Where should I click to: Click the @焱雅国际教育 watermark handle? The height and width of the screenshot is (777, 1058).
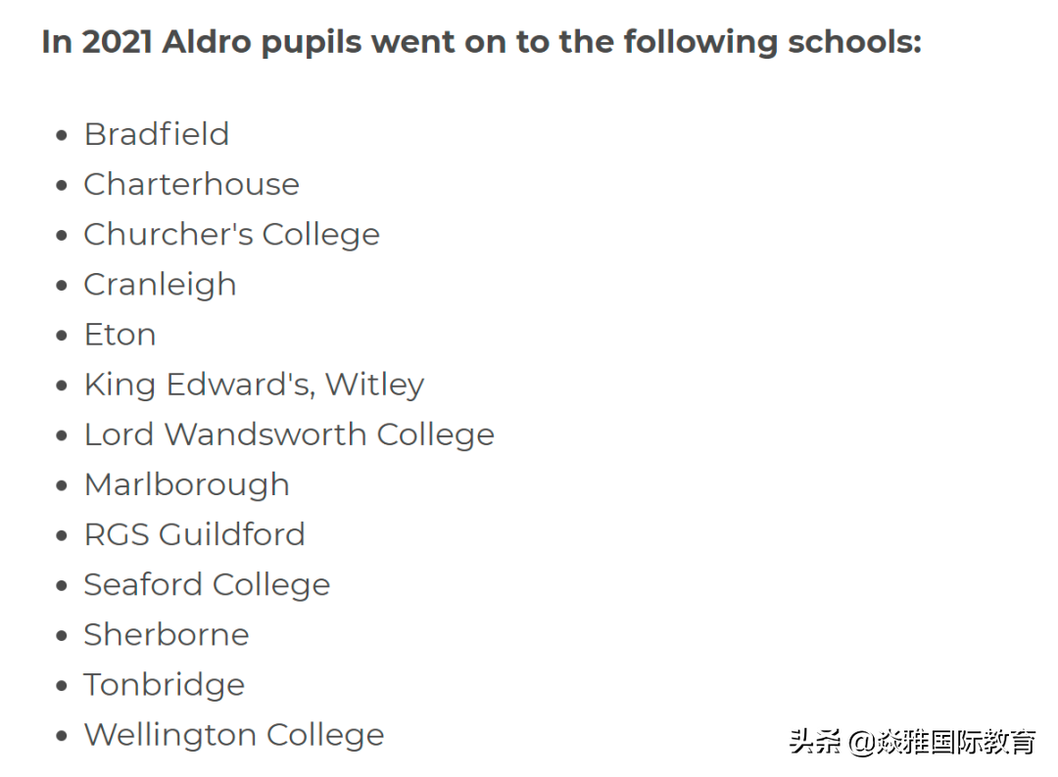point(941,742)
